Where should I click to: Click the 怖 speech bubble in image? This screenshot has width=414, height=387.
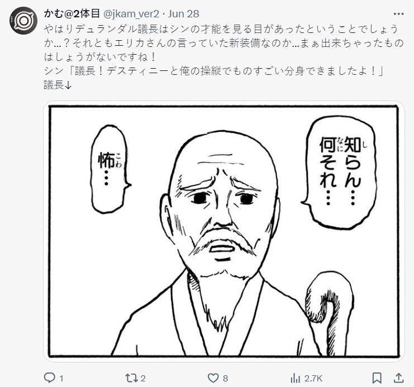click(110, 169)
